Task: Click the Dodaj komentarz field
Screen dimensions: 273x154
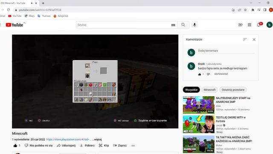Action: [227, 51]
